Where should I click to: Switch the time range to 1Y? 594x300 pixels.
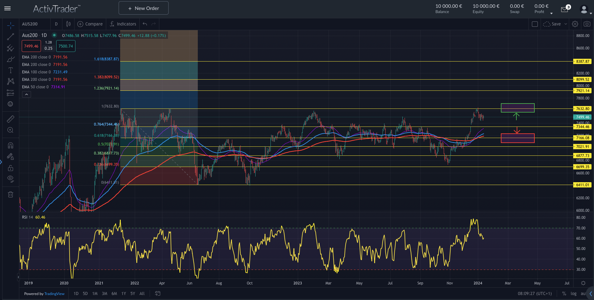tap(124, 293)
